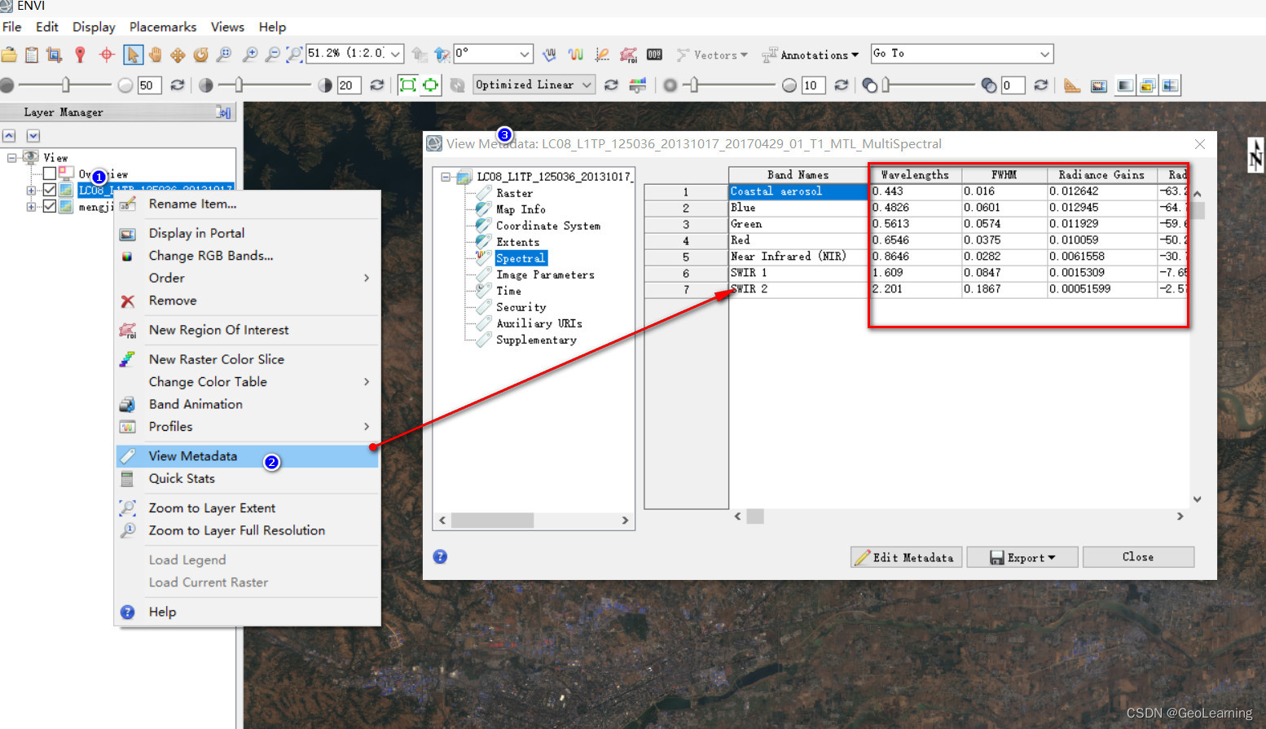Open a file with the folder icon
Viewport: 1266px width, 729px height.
(9, 55)
